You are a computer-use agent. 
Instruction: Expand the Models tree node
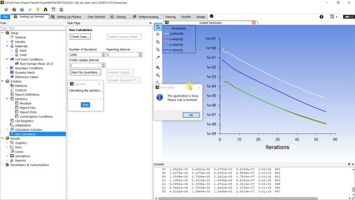click(7, 42)
